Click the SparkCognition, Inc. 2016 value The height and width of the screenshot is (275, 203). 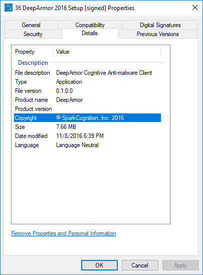[x=90, y=118]
